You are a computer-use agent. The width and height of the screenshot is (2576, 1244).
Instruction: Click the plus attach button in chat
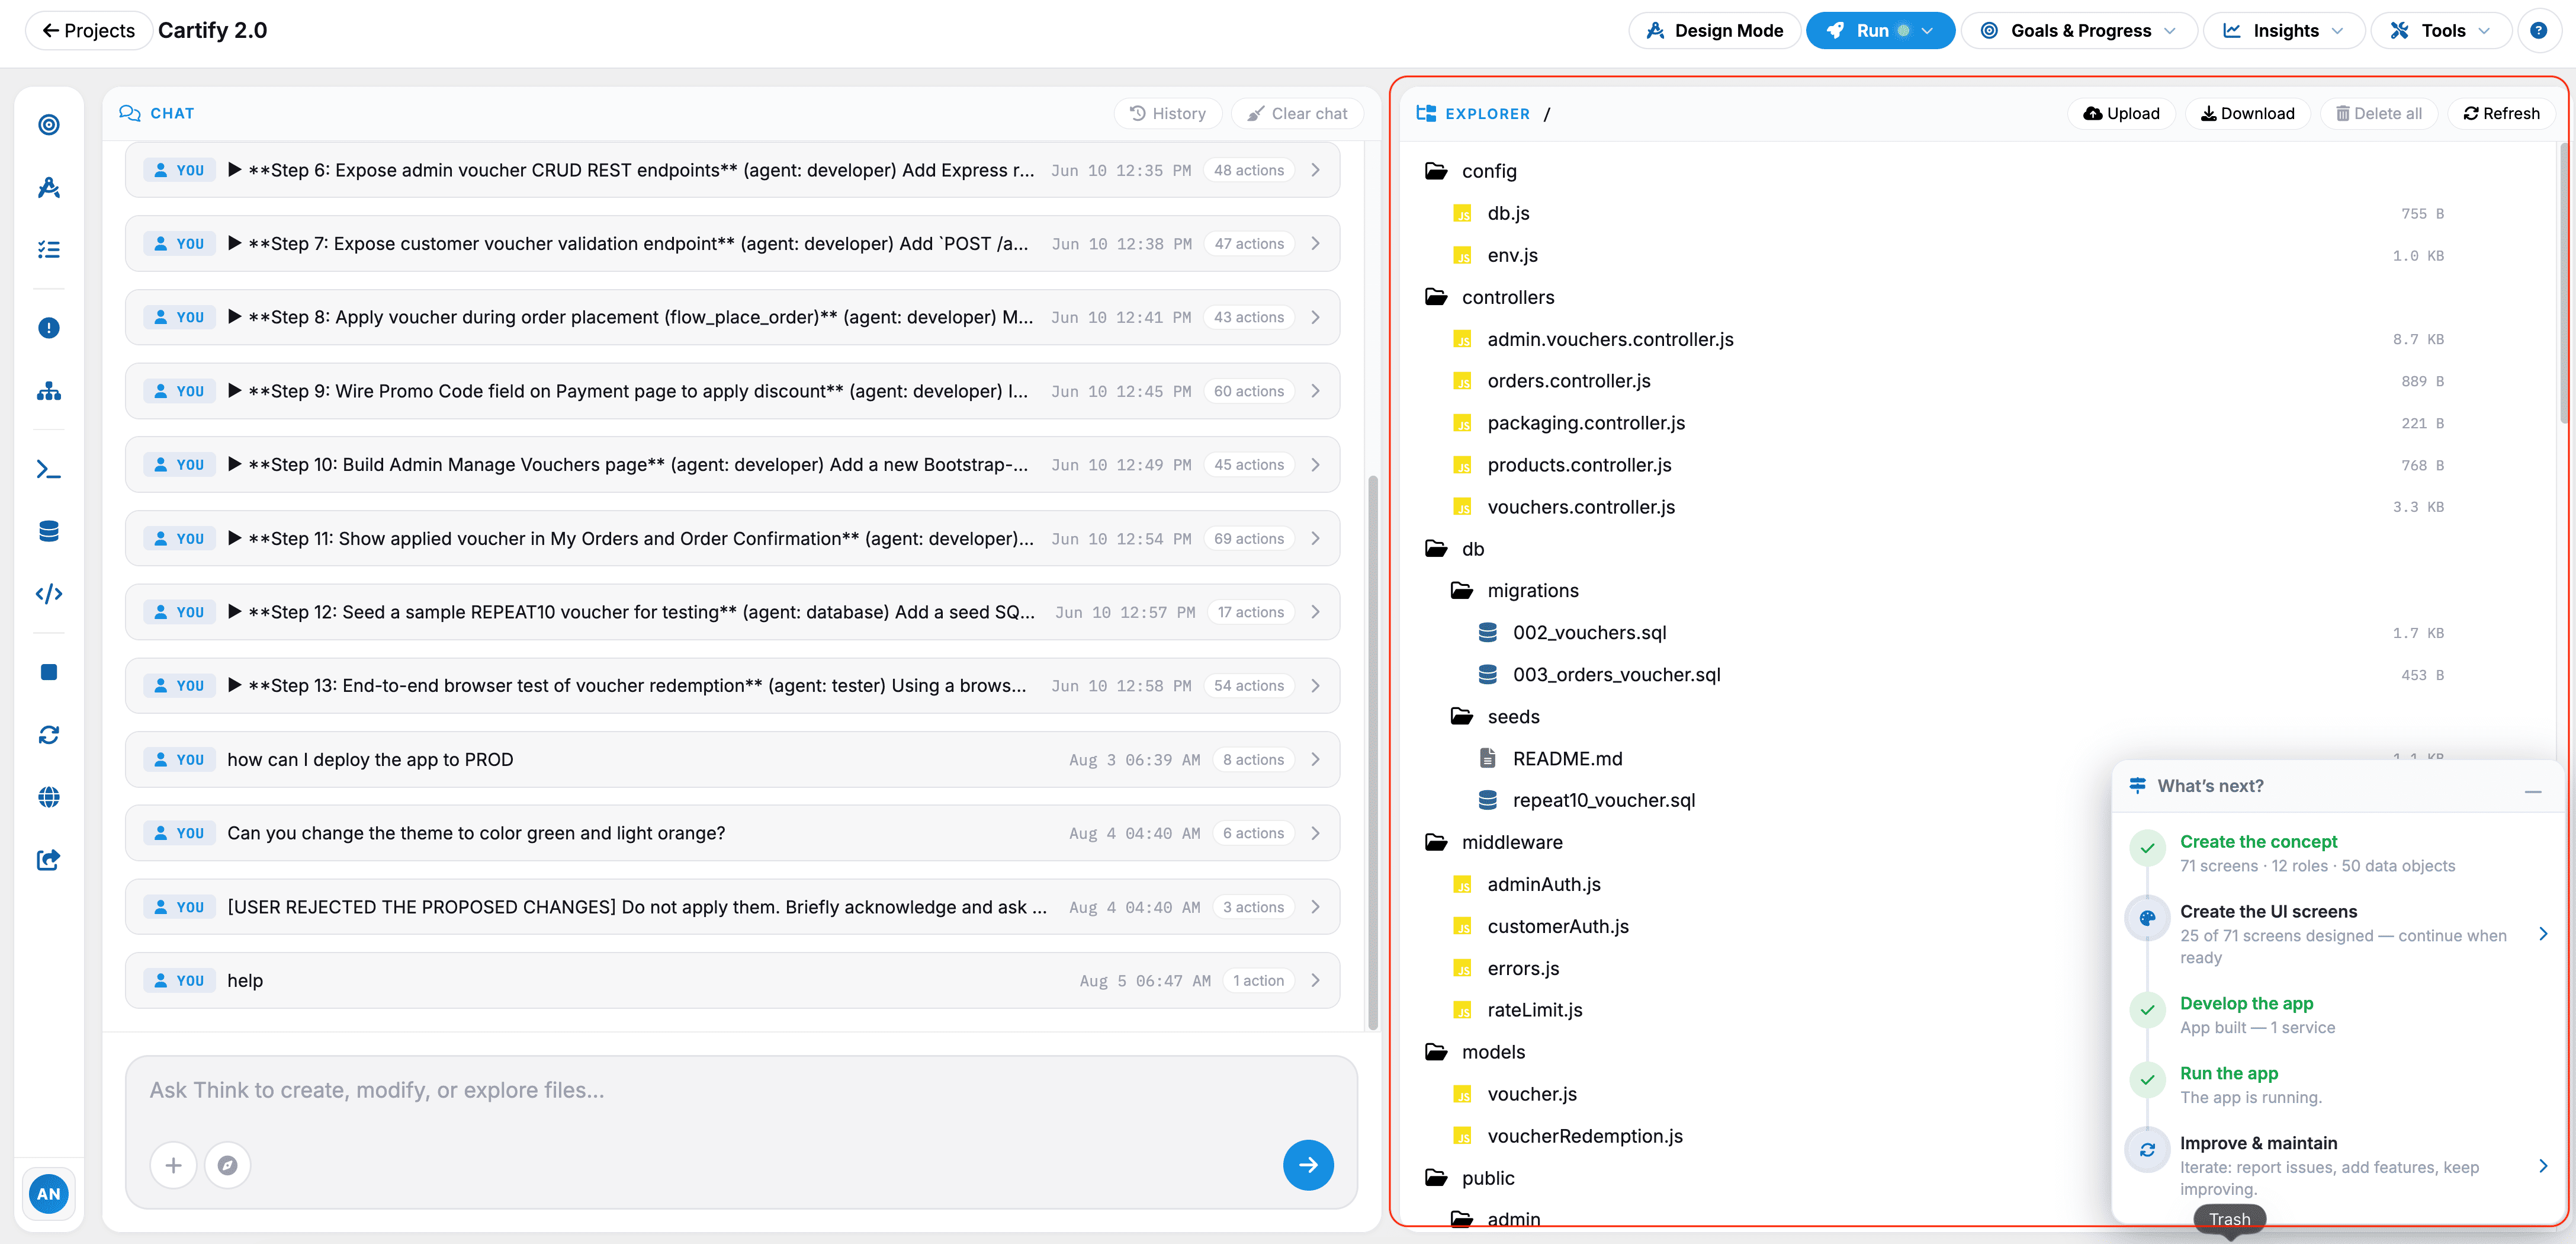click(x=173, y=1165)
